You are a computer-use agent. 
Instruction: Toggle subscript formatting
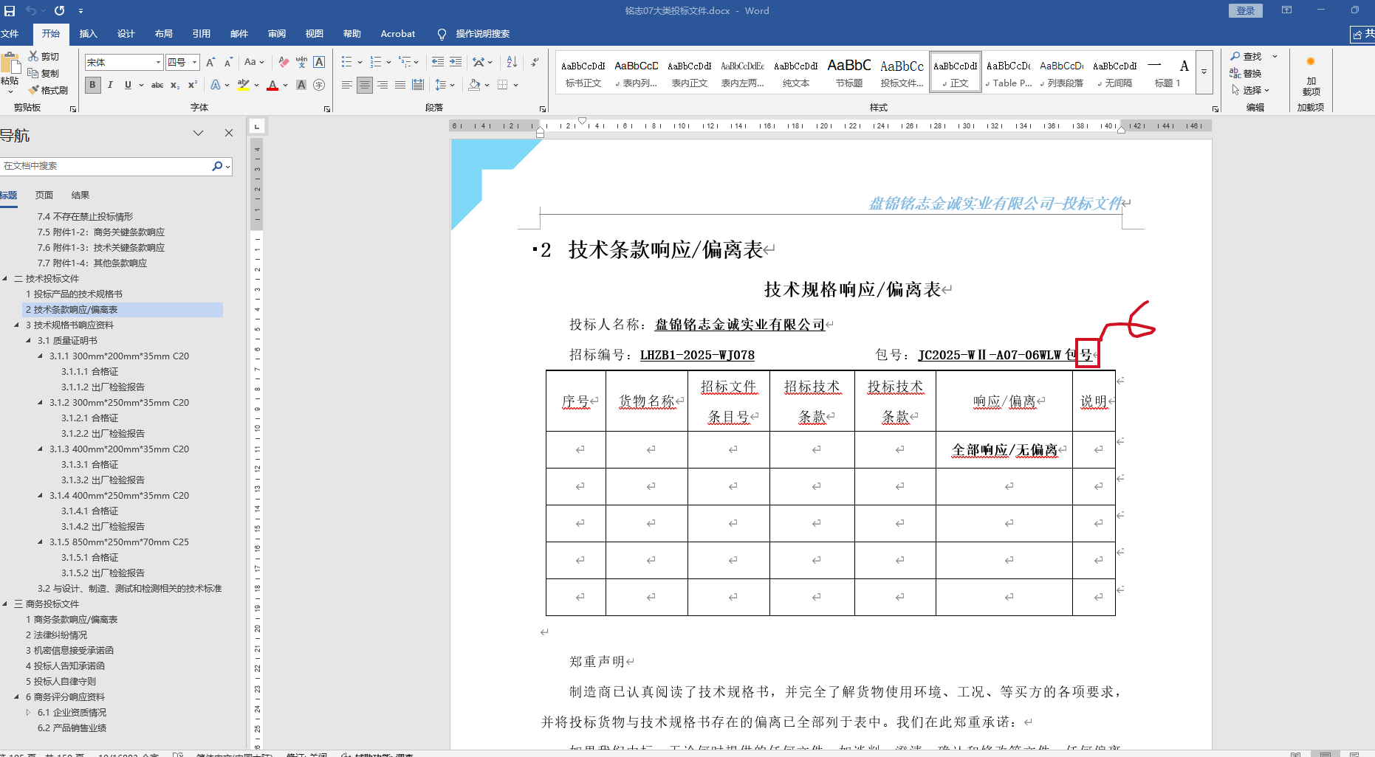pos(175,85)
